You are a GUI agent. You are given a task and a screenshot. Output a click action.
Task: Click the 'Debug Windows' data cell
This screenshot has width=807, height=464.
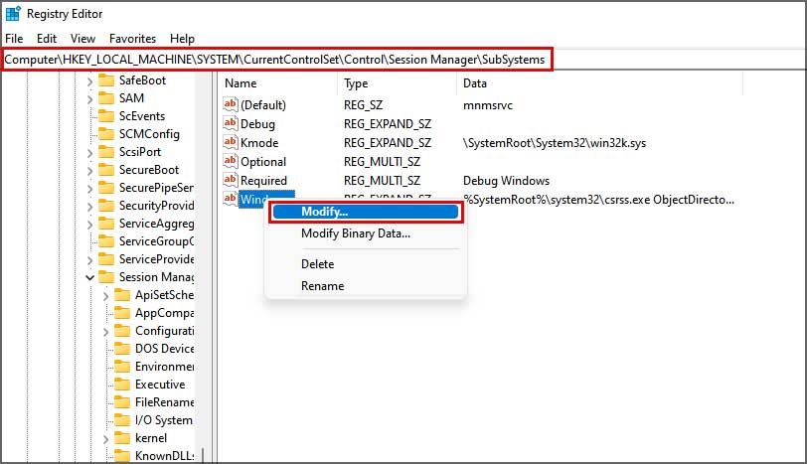[x=507, y=181]
